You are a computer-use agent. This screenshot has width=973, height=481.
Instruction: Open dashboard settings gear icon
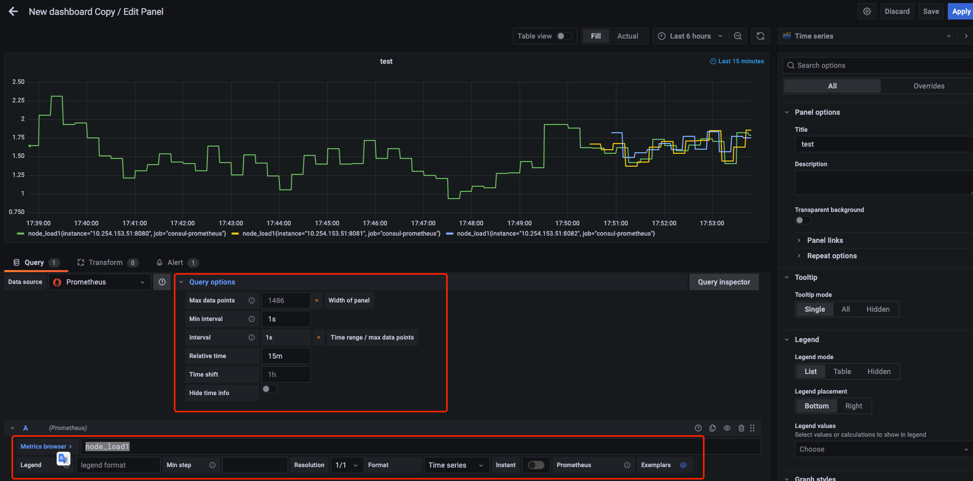(867, 11)
